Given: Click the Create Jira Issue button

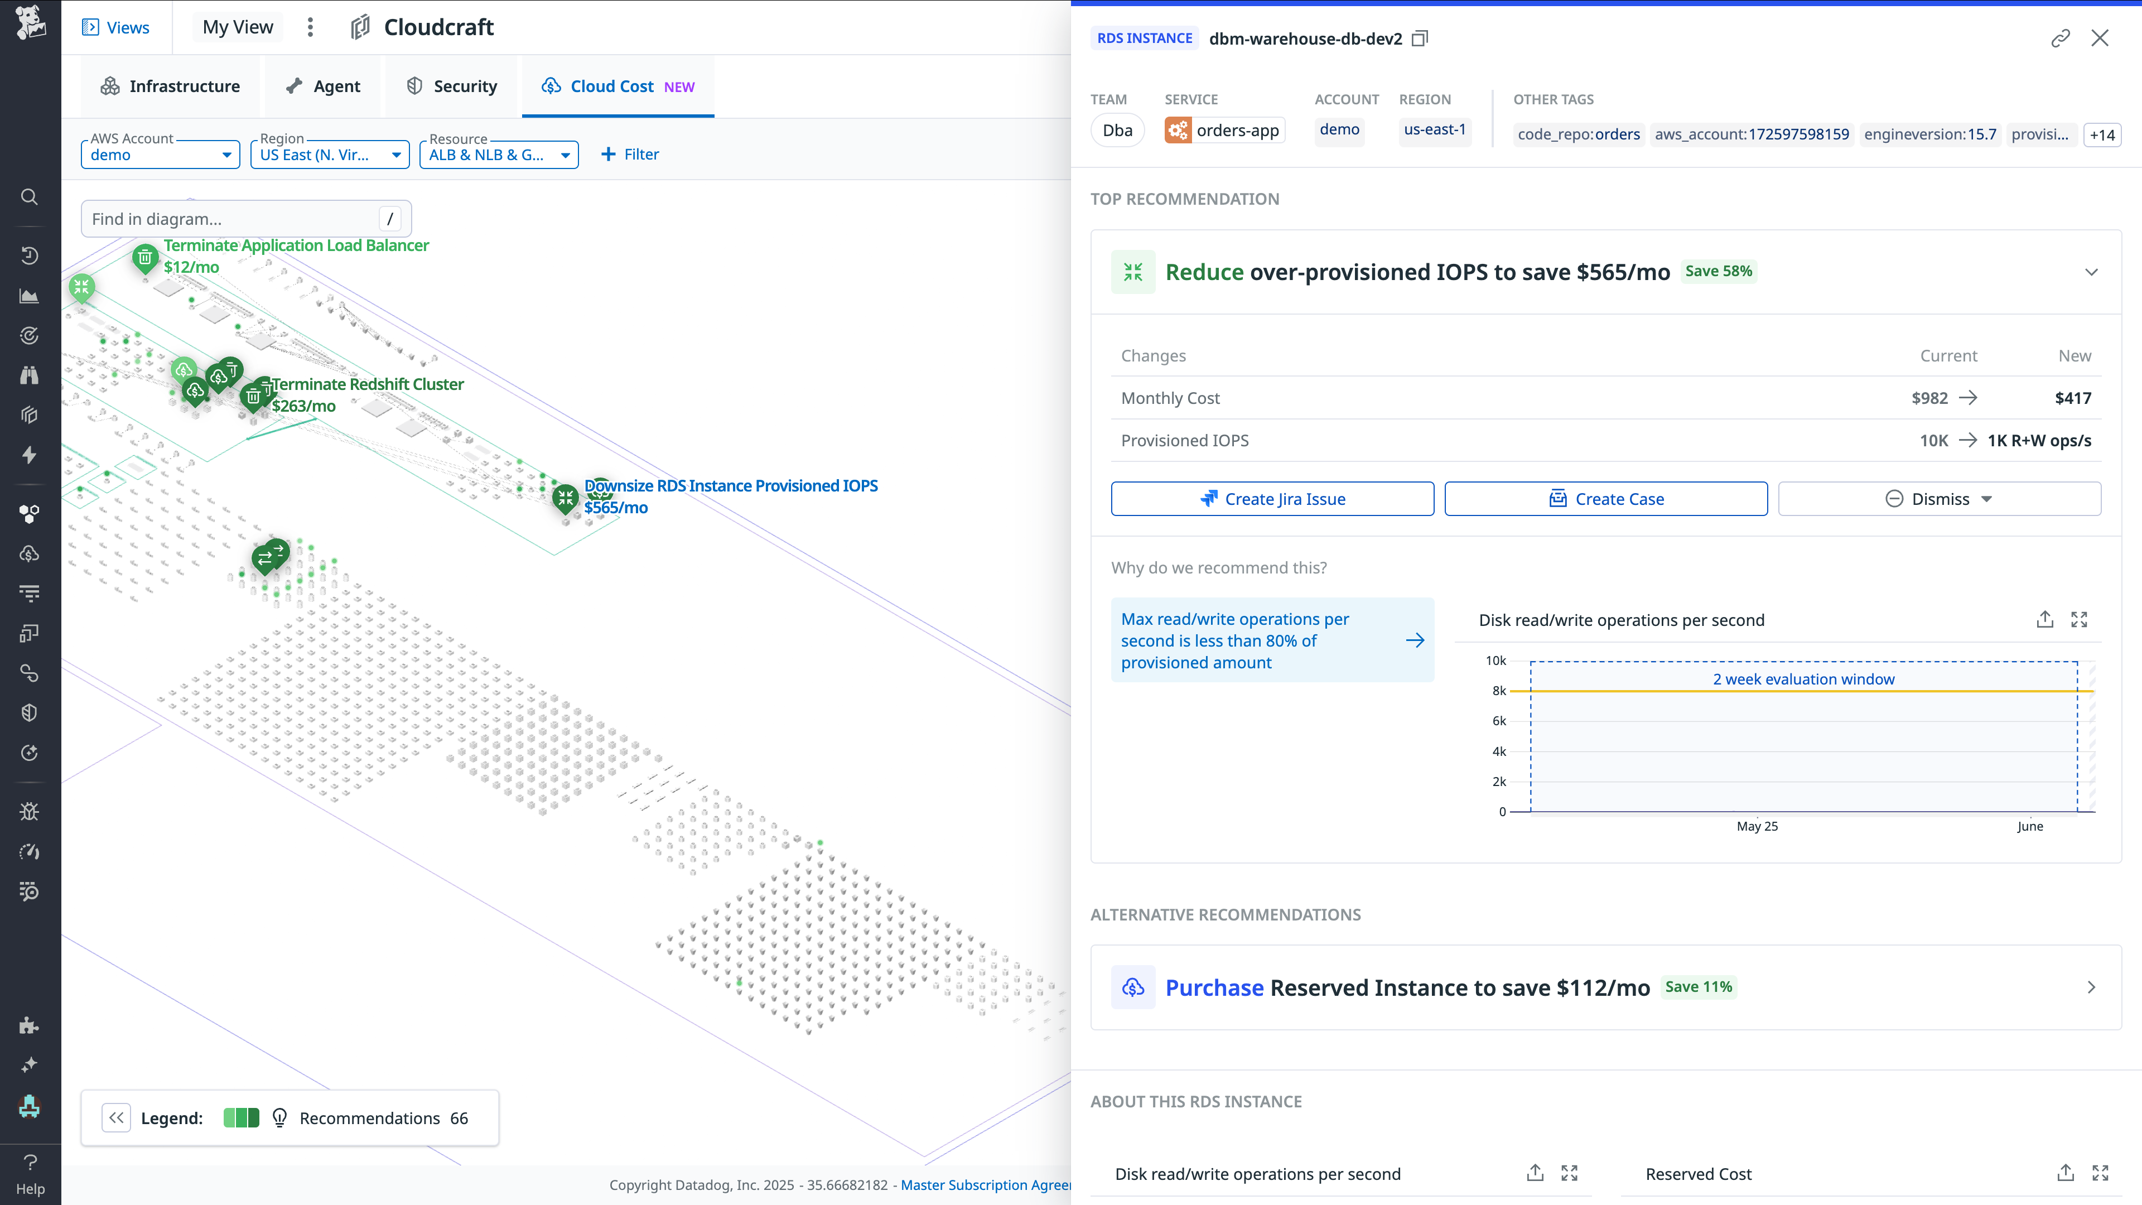Looking at the screenshot, I should (1272, 498).
